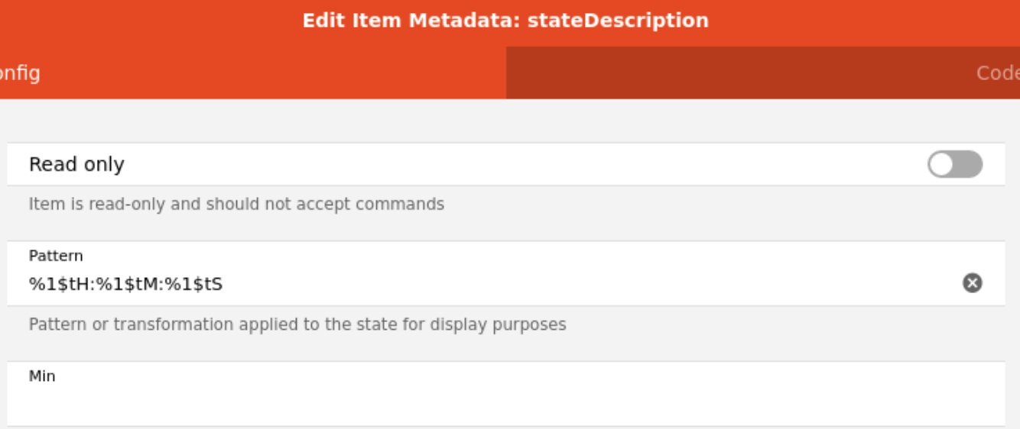Toggle the Read only switch

click(955, 164)
